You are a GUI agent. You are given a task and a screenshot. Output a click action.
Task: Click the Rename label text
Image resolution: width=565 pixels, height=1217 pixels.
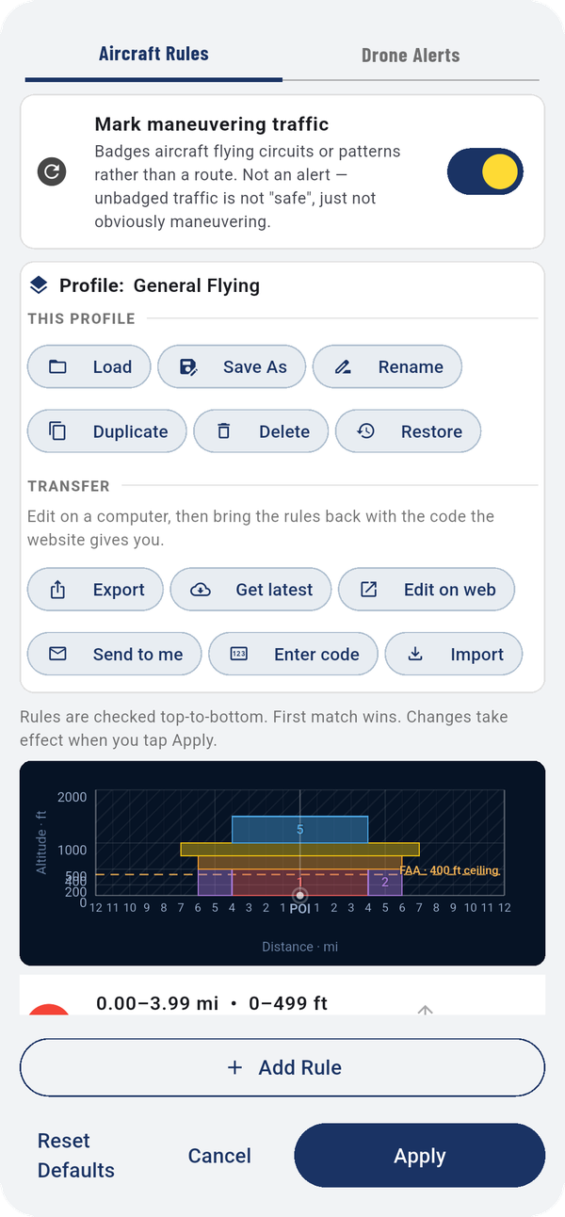[411, 367]
